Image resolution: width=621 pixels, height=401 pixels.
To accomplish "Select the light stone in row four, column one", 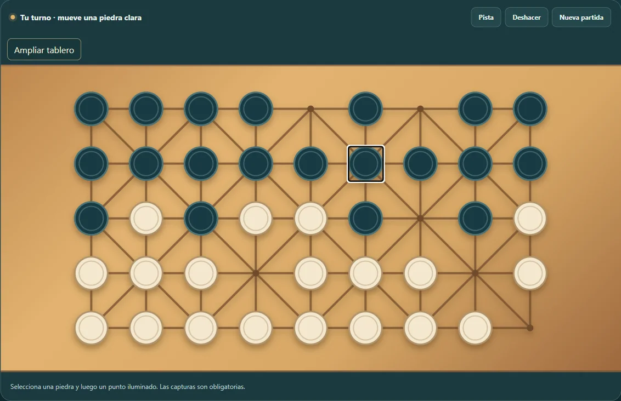I will click(x=92, y=273).
